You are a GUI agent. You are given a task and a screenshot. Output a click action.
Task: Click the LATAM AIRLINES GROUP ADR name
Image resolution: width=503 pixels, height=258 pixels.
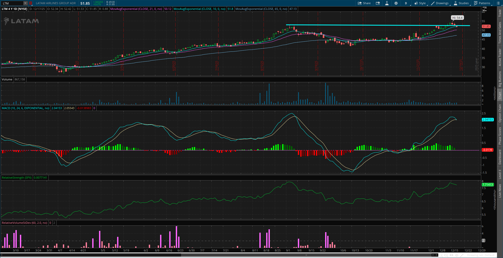click(56, 3)
